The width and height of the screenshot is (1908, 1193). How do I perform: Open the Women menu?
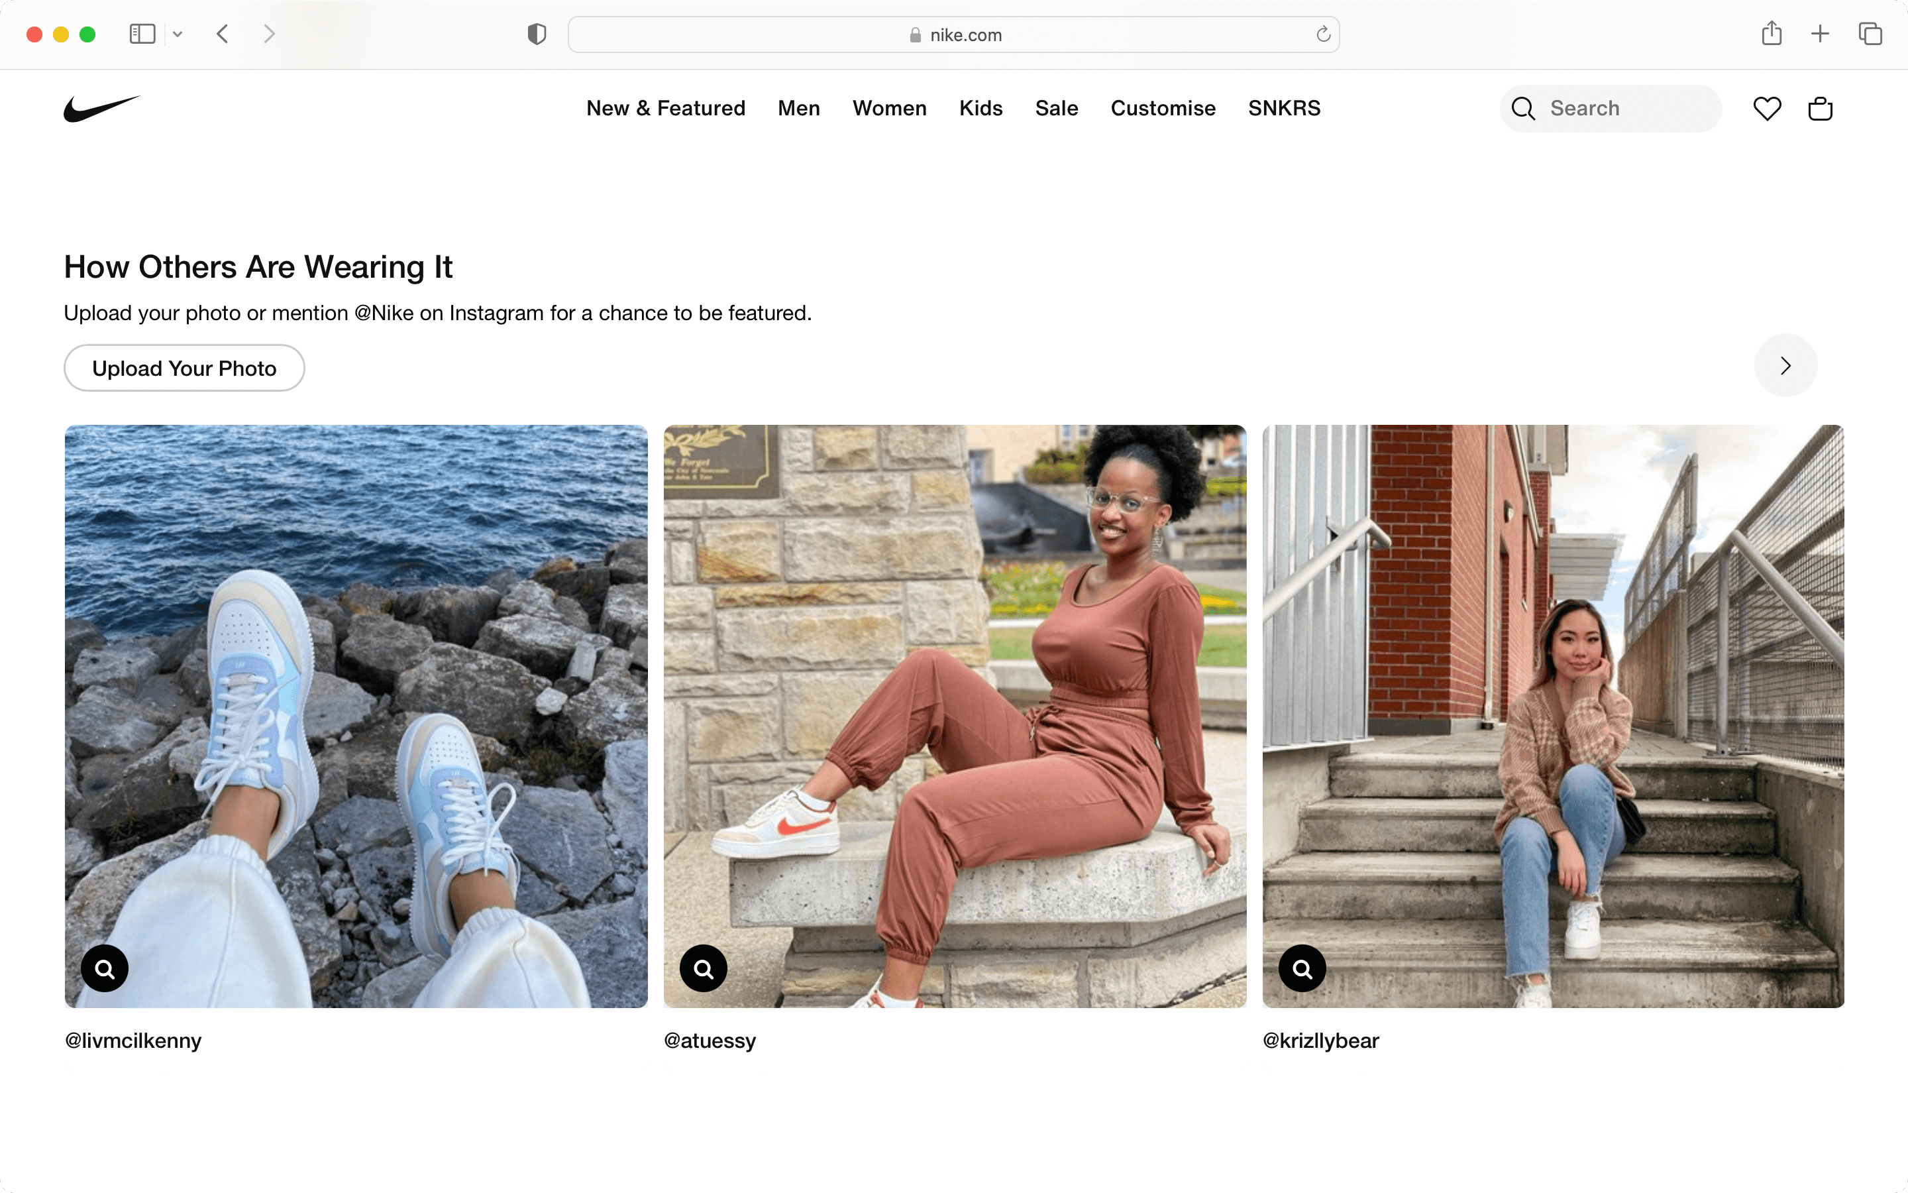pos(889,108)
